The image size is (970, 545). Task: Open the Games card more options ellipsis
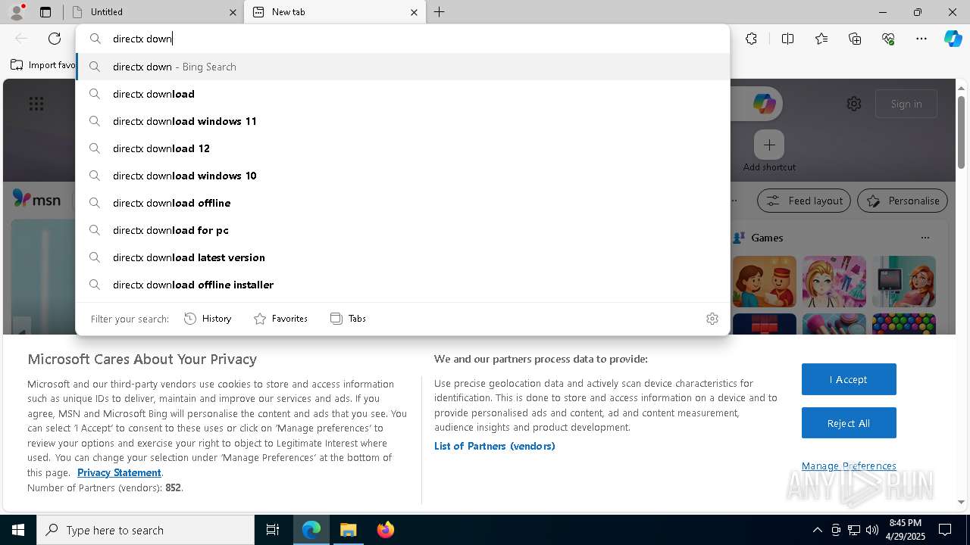925,238
